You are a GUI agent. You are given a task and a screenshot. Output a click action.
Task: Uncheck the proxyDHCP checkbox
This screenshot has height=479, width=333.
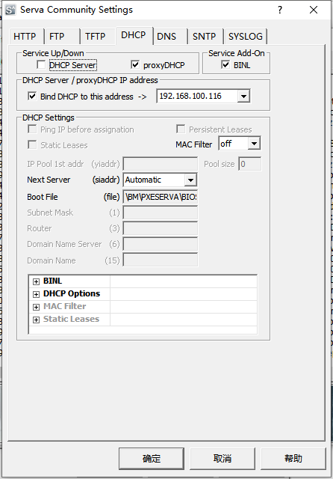point(135,65)
